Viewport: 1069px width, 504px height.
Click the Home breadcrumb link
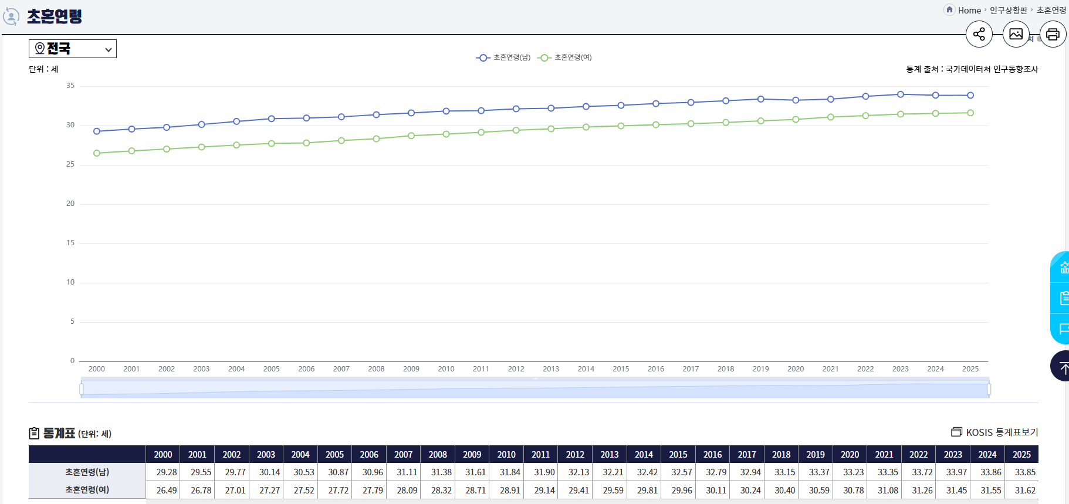pos(969,10)
